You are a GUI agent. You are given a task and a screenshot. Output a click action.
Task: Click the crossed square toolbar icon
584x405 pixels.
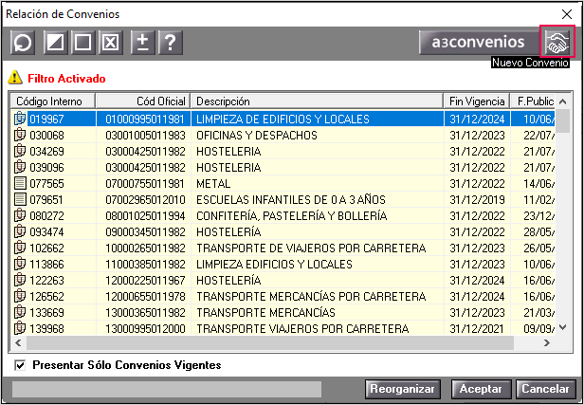(x=111, y=43)
